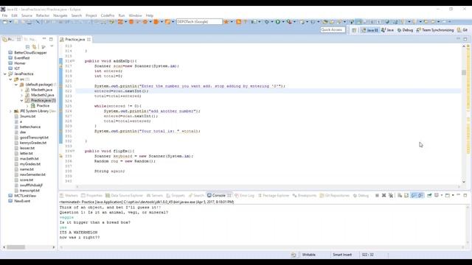This screenshot has width=472, height=265.
Task: Collapse the default package node
Action: (16, 85)
